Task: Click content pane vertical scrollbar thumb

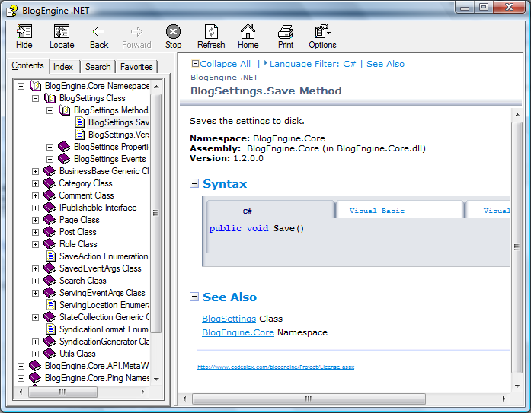Action: 517,247
